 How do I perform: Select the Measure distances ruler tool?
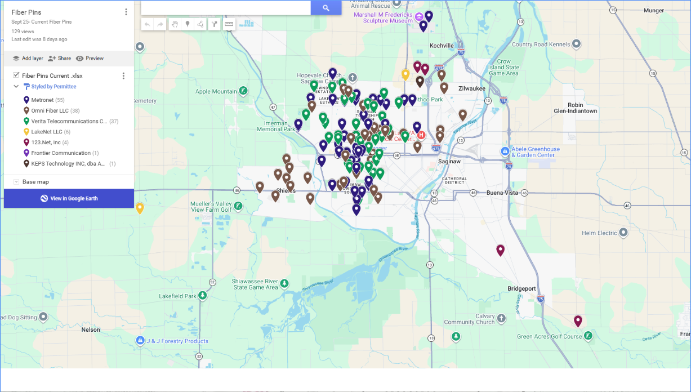click(x=229, y=24)
